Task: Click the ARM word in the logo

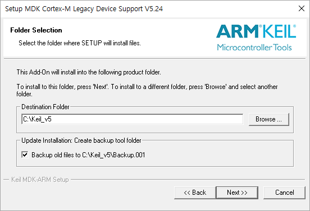Action: pyautogui.click(x=238, y=31)
